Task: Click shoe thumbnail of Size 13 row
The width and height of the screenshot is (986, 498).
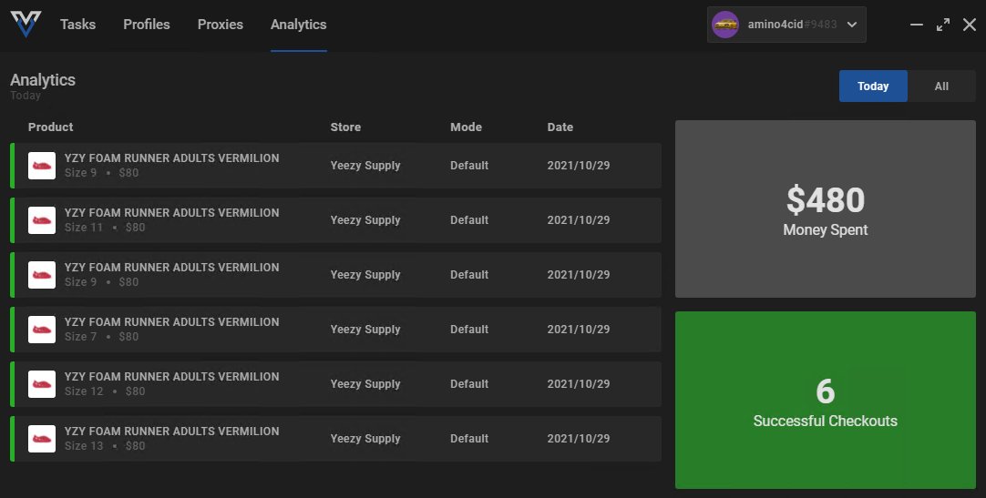Action: tap(42, 439)
